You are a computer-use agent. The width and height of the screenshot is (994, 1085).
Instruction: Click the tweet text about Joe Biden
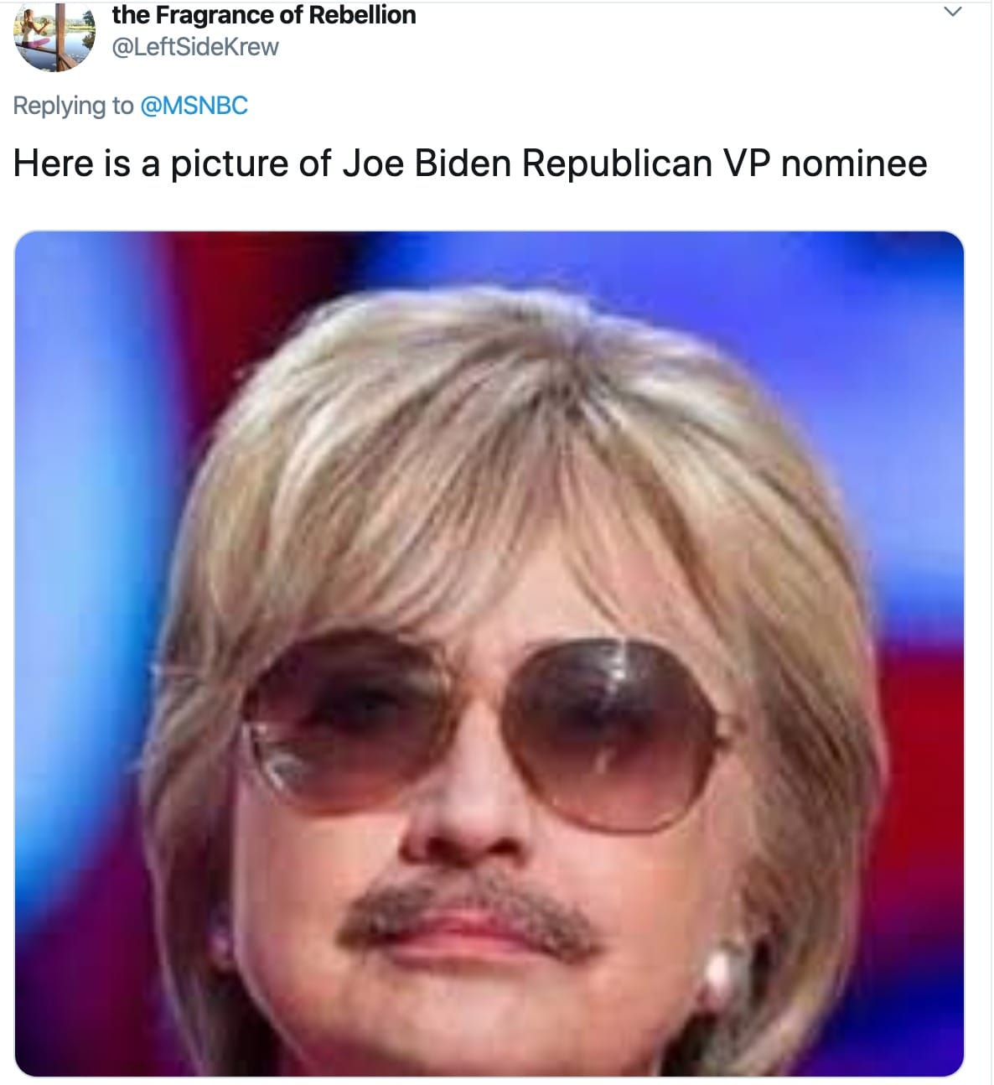470,164
